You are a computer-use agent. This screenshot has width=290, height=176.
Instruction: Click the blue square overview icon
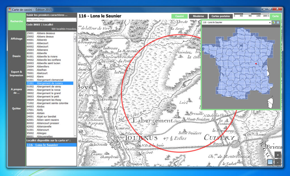[x=270, y=162]
